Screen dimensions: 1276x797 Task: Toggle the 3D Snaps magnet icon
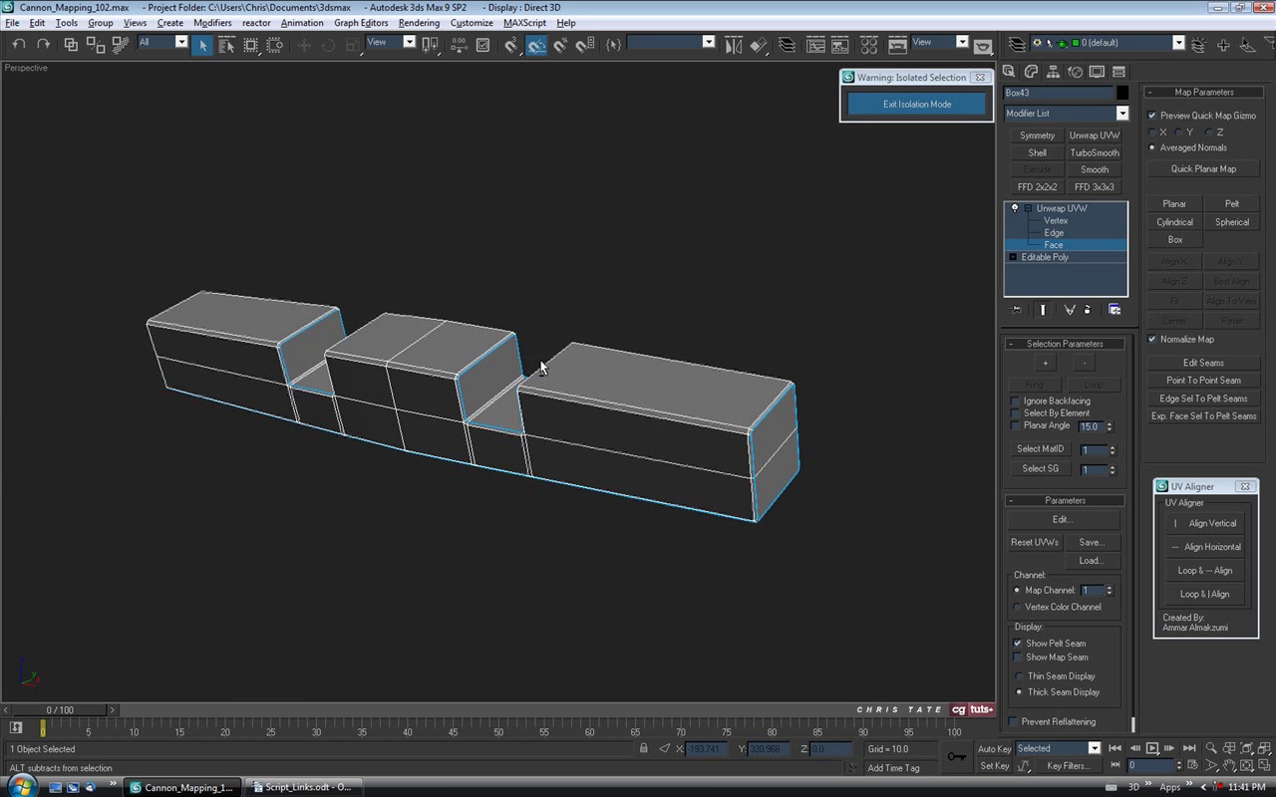pos(511,44)
